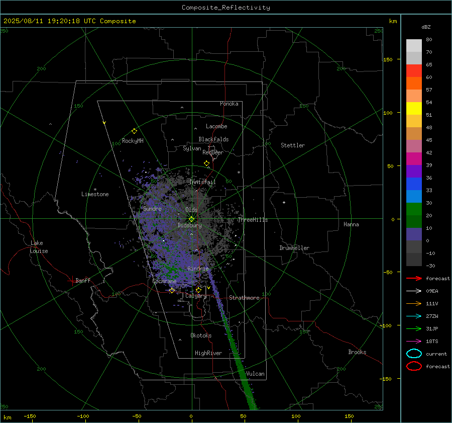Click the yellow diamond marker below Cochrane
This screenshot has width=452, height=423.
(x=172, y=290)
